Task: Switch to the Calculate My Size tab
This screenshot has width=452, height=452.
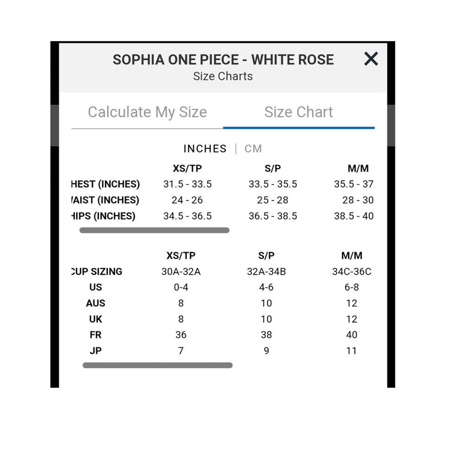Action: point(147,112)
